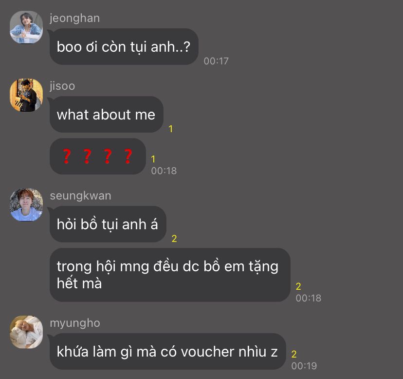Tap the myungho username label

[x=75, y=323]
